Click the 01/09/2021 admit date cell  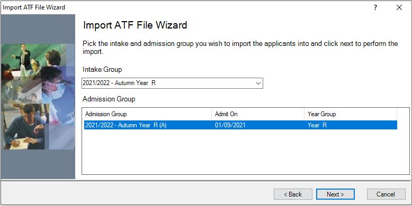[x=230, y=125]
